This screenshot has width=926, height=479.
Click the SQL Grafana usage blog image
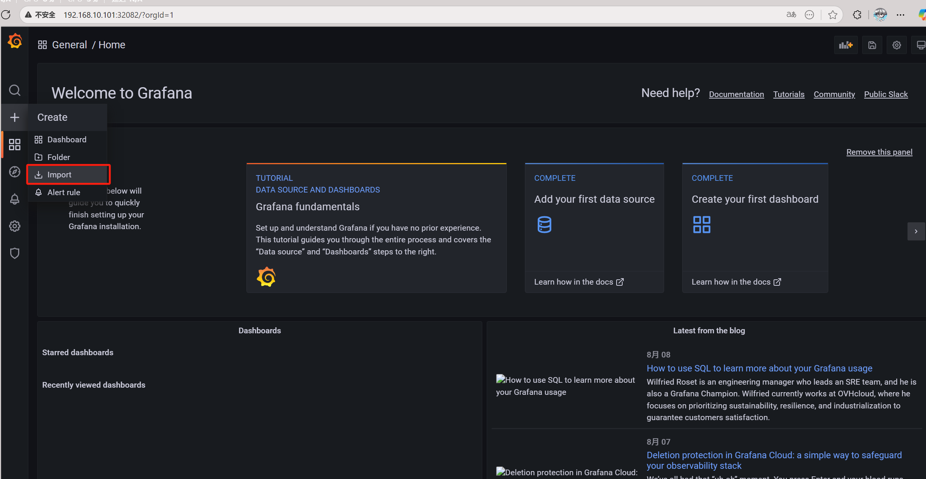tap(565, 386)
